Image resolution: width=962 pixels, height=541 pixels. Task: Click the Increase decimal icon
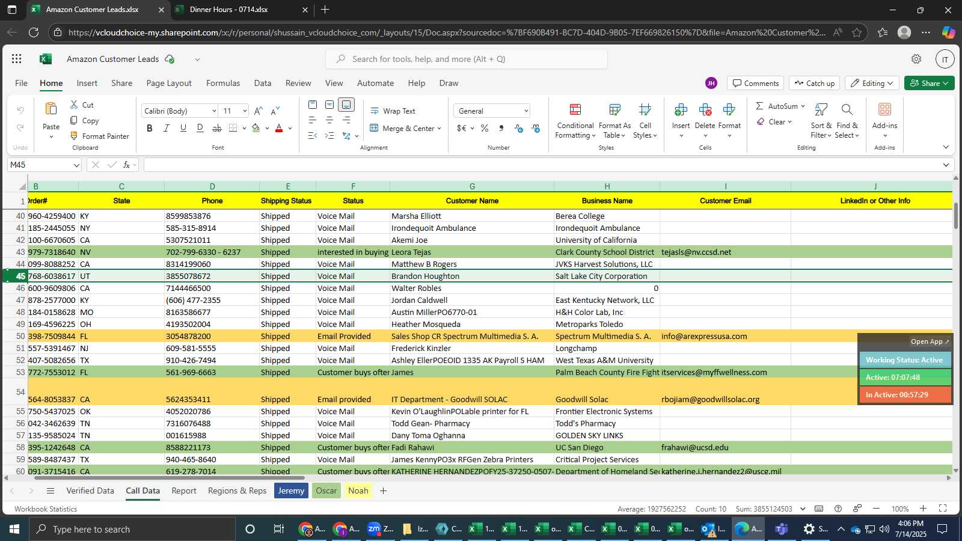519,128
